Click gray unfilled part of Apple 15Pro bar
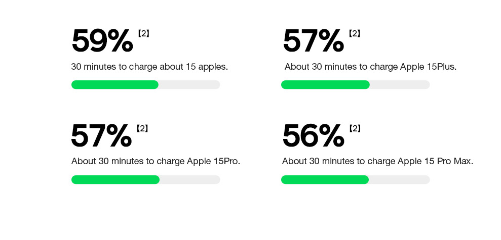Image resolution: width=501 pixels, height=240 pixels. click(190, 180)
